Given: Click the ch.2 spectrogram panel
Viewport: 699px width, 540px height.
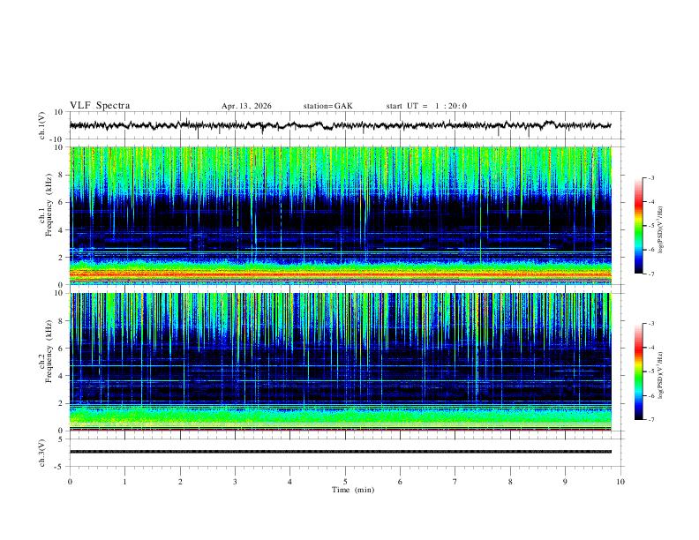Looking at the screenshot, I should 341,362.
